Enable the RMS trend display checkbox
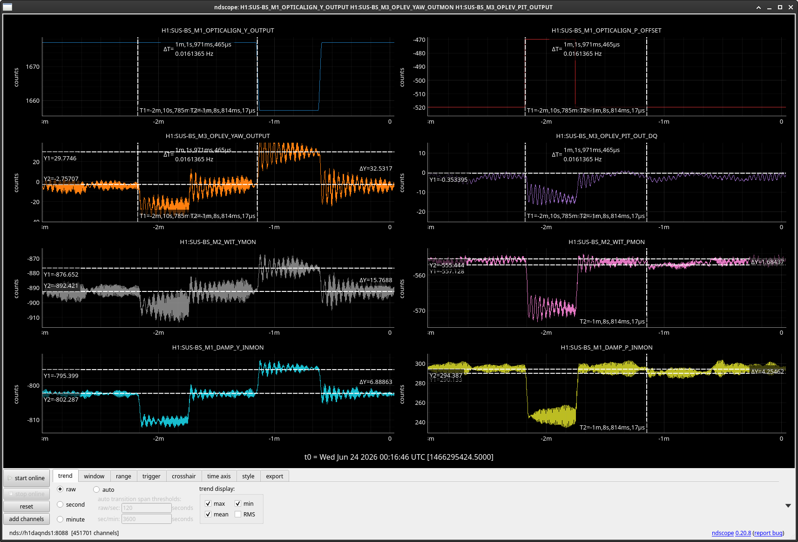 [238, 514]
